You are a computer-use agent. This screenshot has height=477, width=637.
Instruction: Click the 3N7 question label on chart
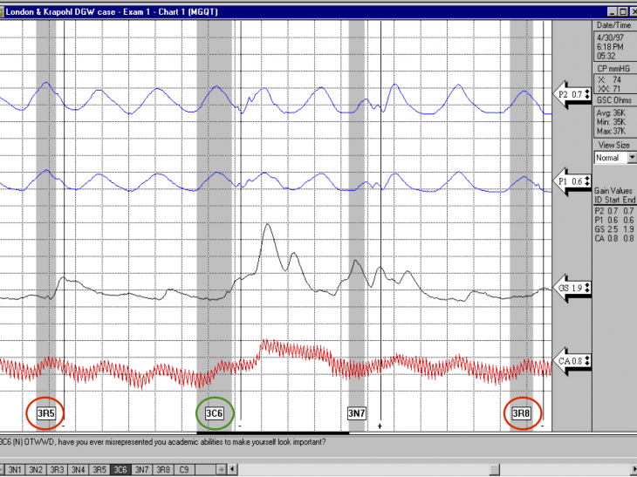click(x=356, y=412)
